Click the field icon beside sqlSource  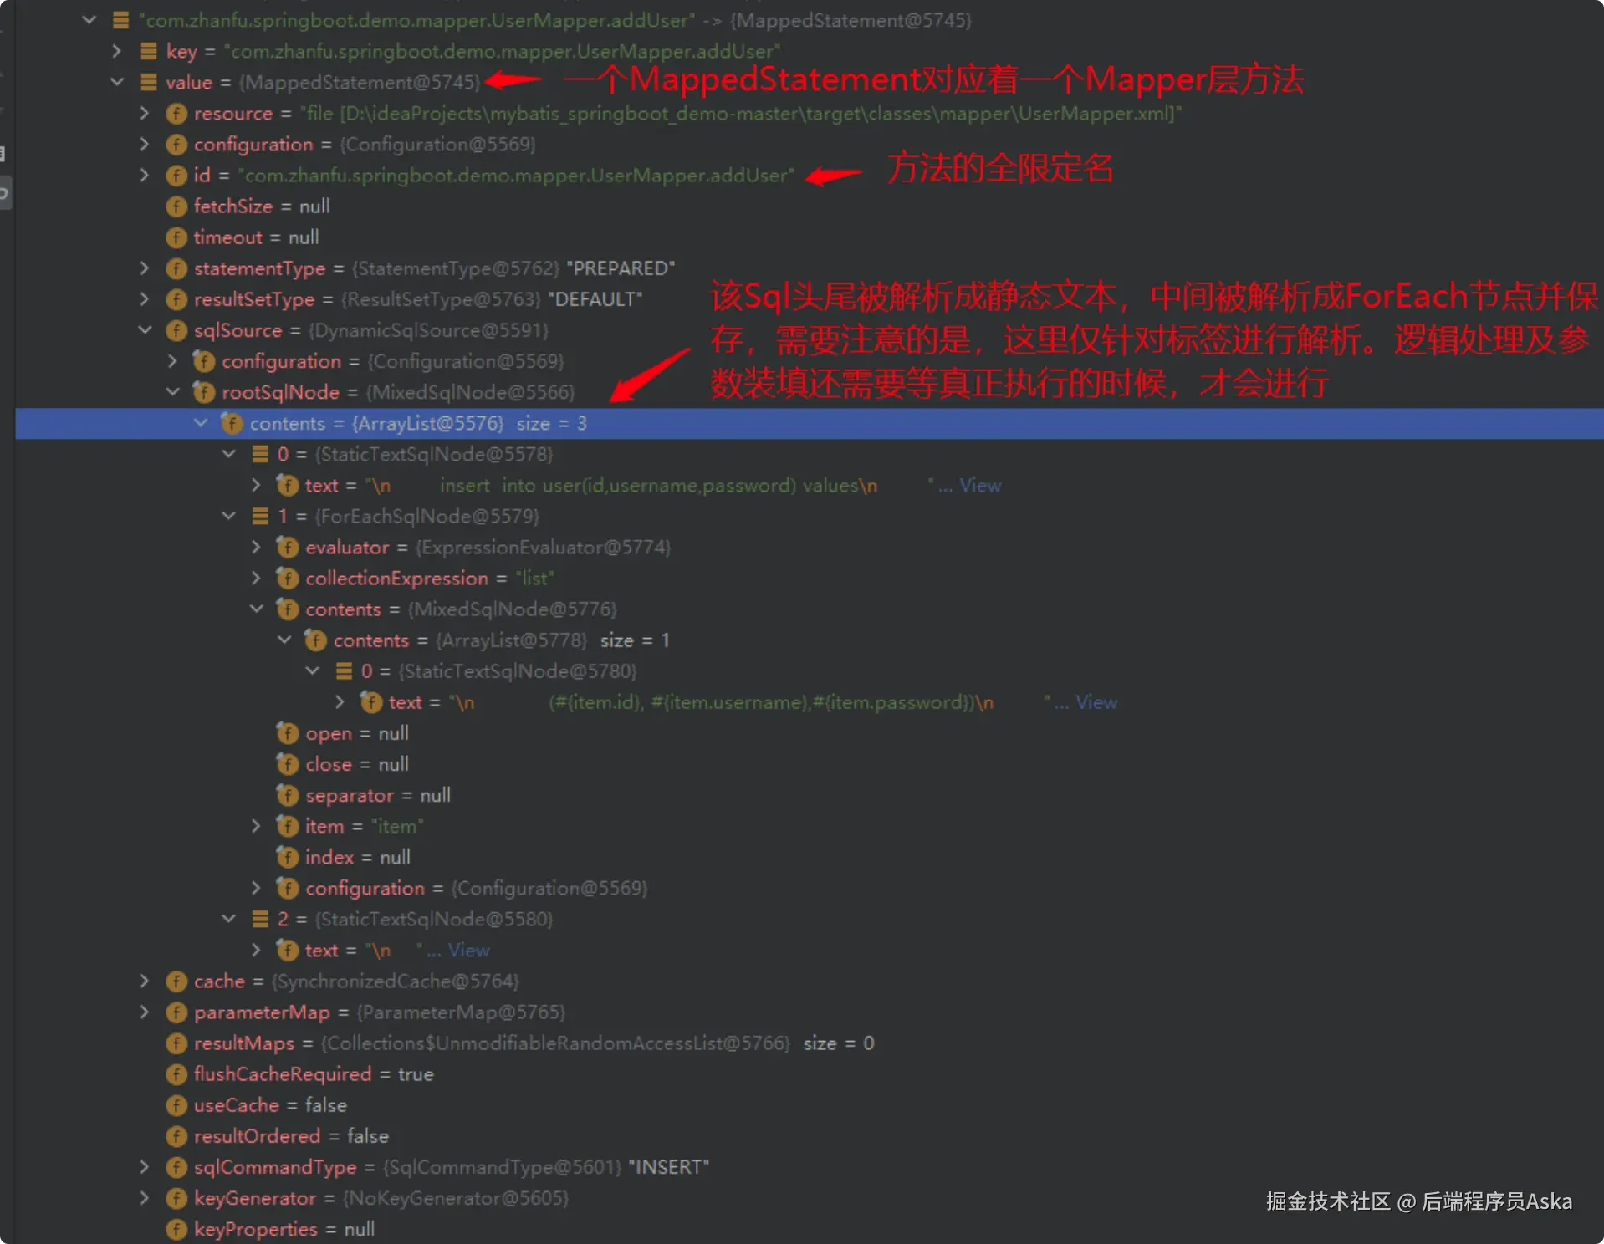point(176,330)
